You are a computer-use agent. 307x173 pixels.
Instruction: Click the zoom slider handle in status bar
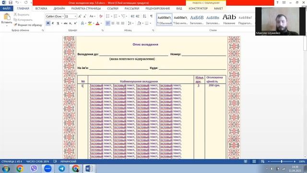(x=282, y=161)
